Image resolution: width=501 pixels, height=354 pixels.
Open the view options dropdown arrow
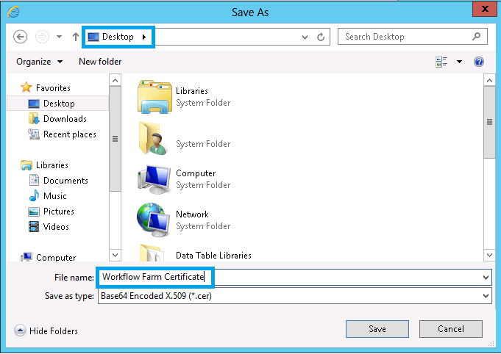click(459, 62)
